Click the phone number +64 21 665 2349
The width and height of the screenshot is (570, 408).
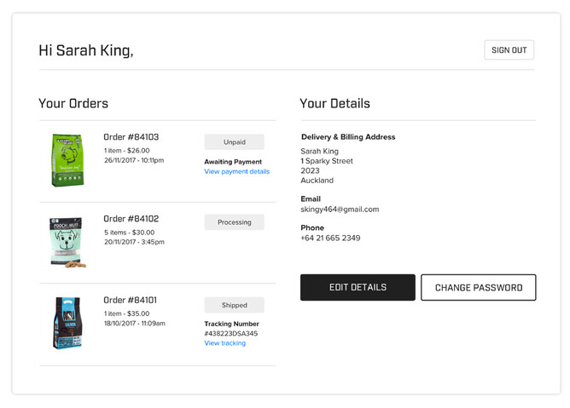(x=329, y=238)
